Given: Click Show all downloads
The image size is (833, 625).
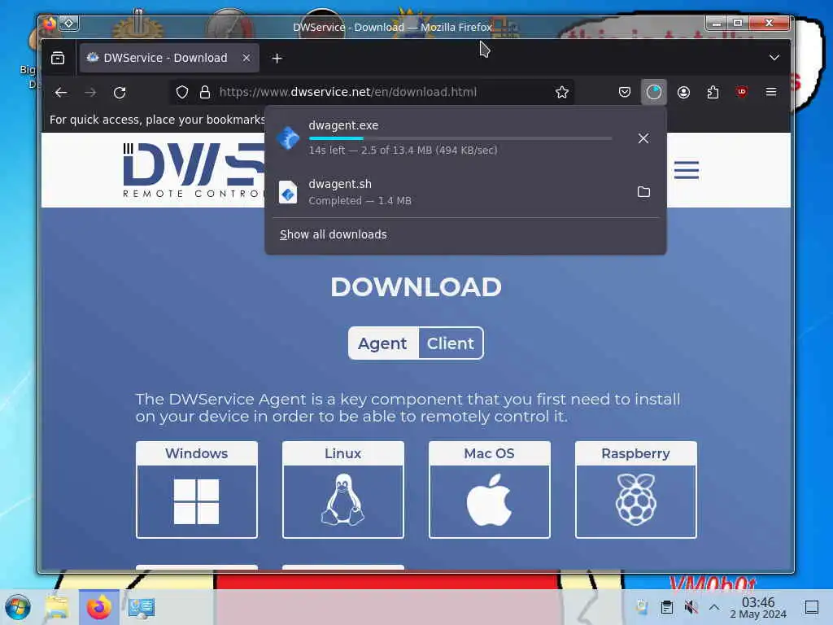Looking at the screenshot, I should click(x=333, y=234).
